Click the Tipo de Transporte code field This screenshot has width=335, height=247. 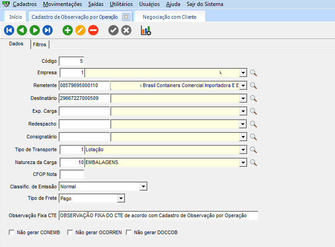pos(72,150)
